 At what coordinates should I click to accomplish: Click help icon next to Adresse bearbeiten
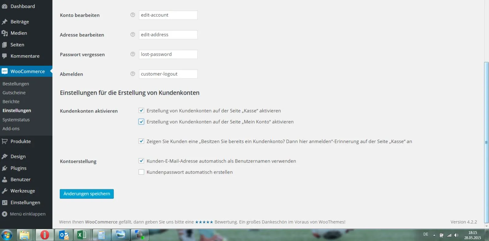pos(133,34)
